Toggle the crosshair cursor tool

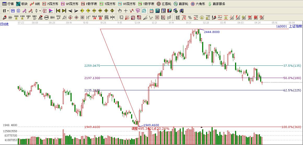pyautogui.click(x=126, y=11)
